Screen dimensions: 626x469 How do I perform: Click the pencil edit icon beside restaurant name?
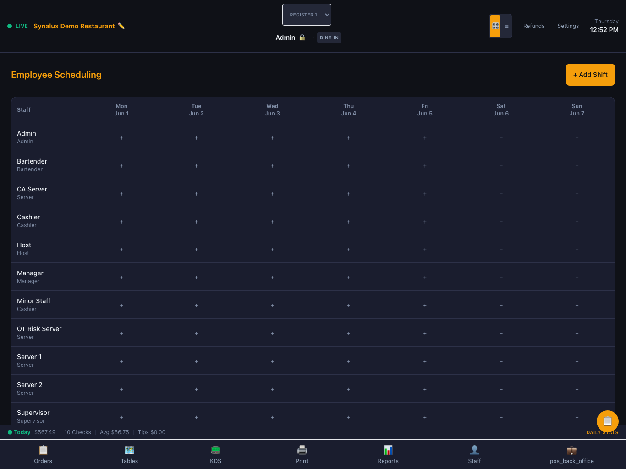(121, 26)
